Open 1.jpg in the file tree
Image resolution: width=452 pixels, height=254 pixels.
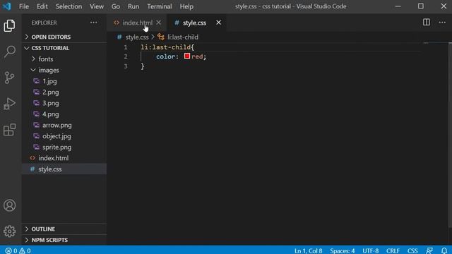[64, 81]
